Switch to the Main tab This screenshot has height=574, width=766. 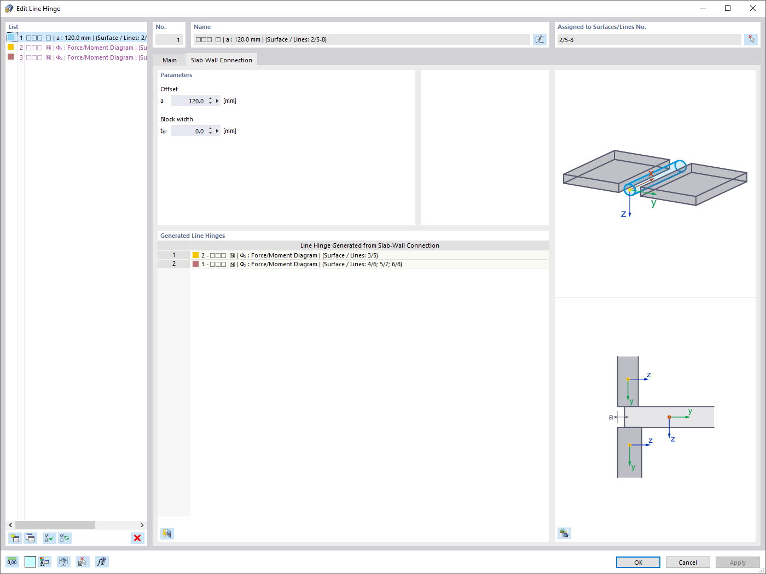[x=170, y=60]
